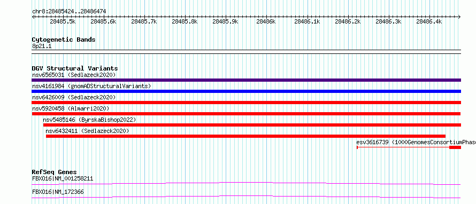Open esv3616739 1000GenomesConsortium label
Image resolution: width=476 pixels, height=204 pixels.
click(416, 142)
